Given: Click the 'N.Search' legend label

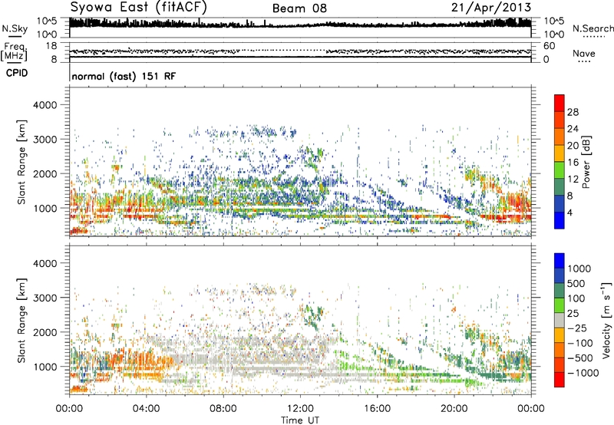Looking at the screenshot, I should point(593,28).
